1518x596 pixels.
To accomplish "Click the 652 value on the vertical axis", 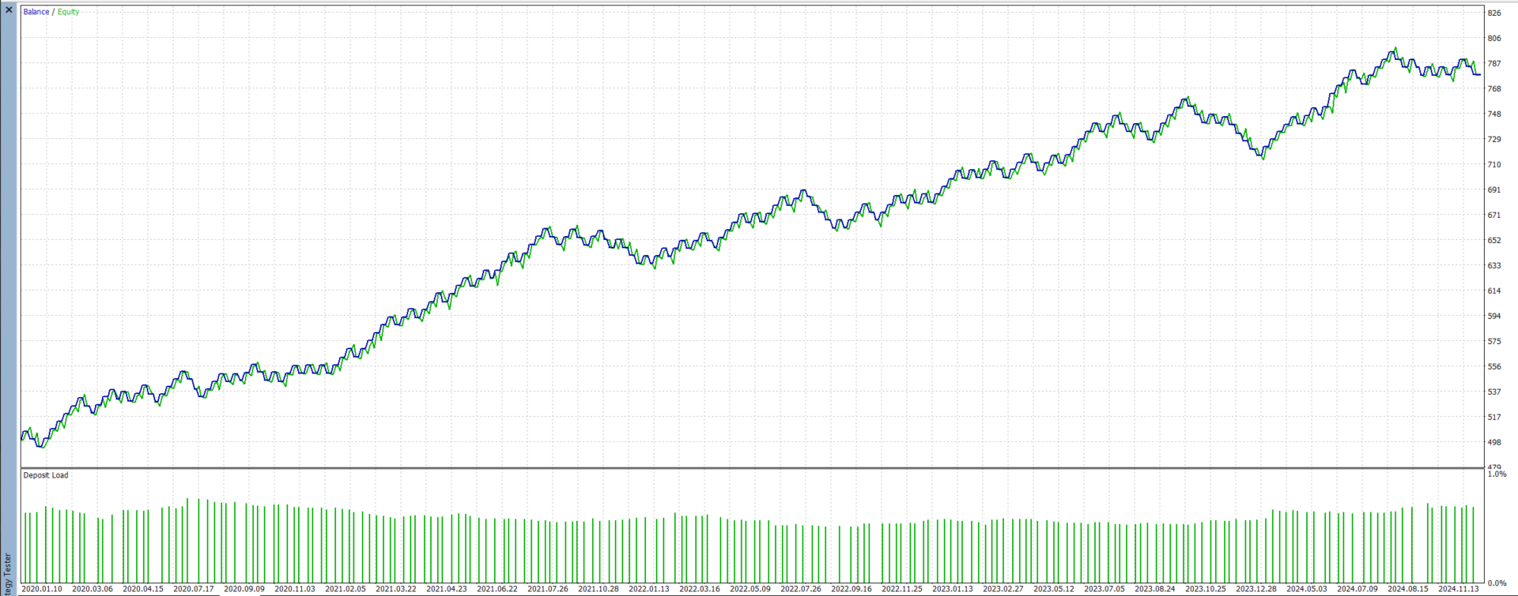I will (1494, 240).
